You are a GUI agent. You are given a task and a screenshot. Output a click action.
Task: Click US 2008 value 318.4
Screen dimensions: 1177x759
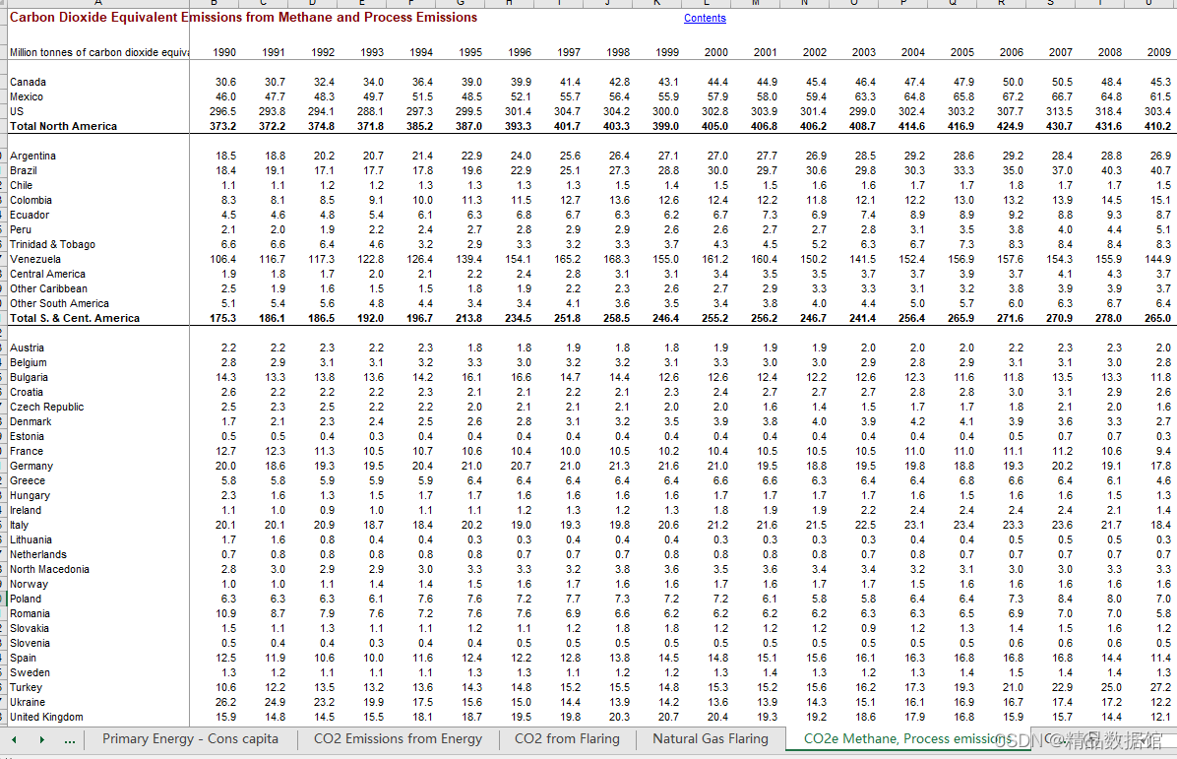1109,111
